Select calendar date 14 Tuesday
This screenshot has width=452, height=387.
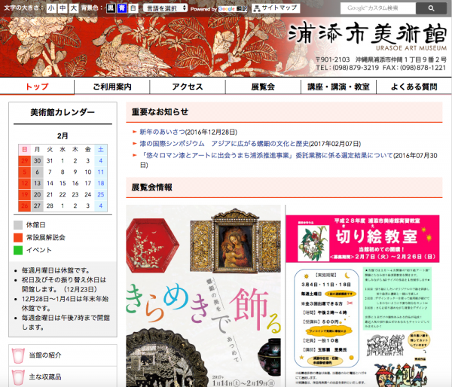50,183
